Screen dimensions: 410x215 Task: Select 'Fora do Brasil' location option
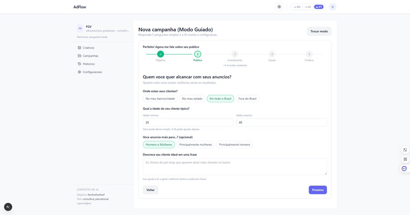click(247, 98)
